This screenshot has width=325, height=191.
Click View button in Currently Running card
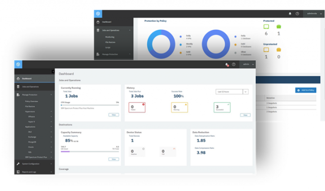point(114,114)
